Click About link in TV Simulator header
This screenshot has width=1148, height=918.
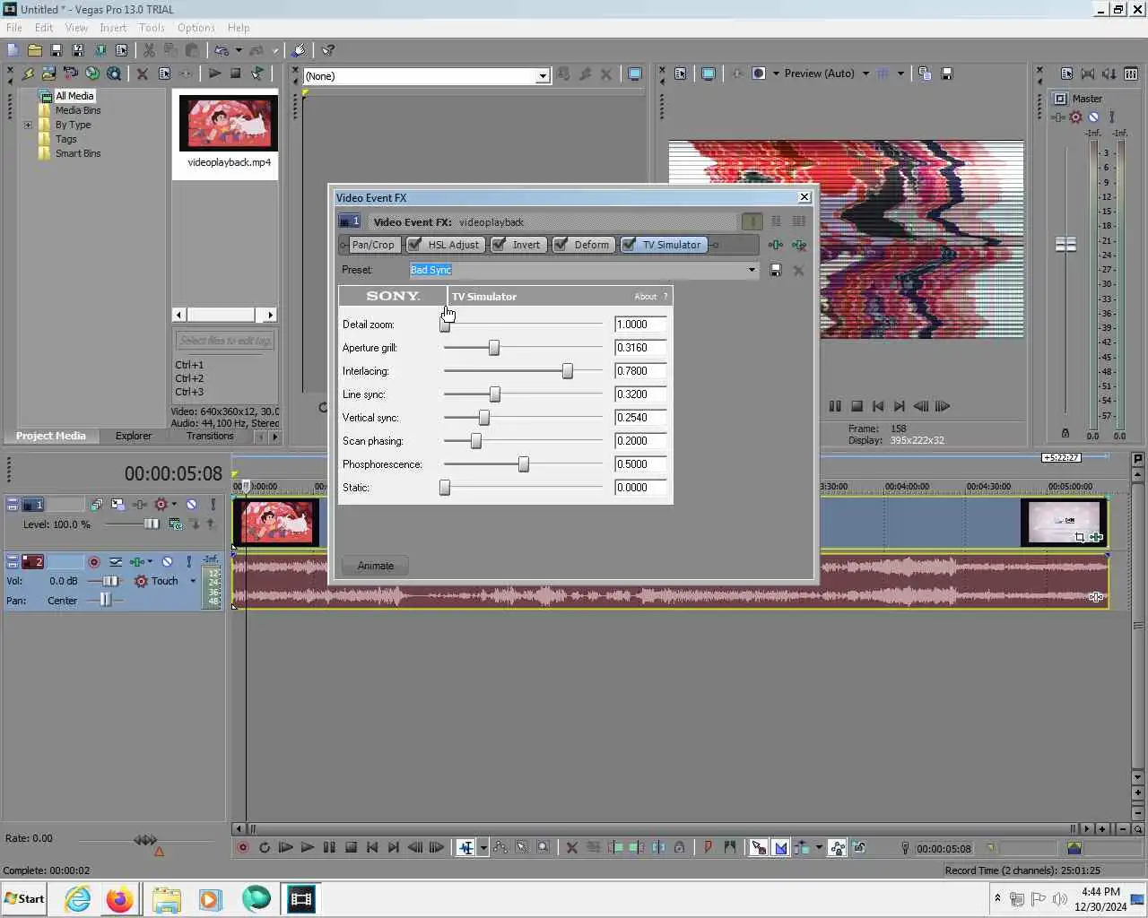tap(646, 297)
